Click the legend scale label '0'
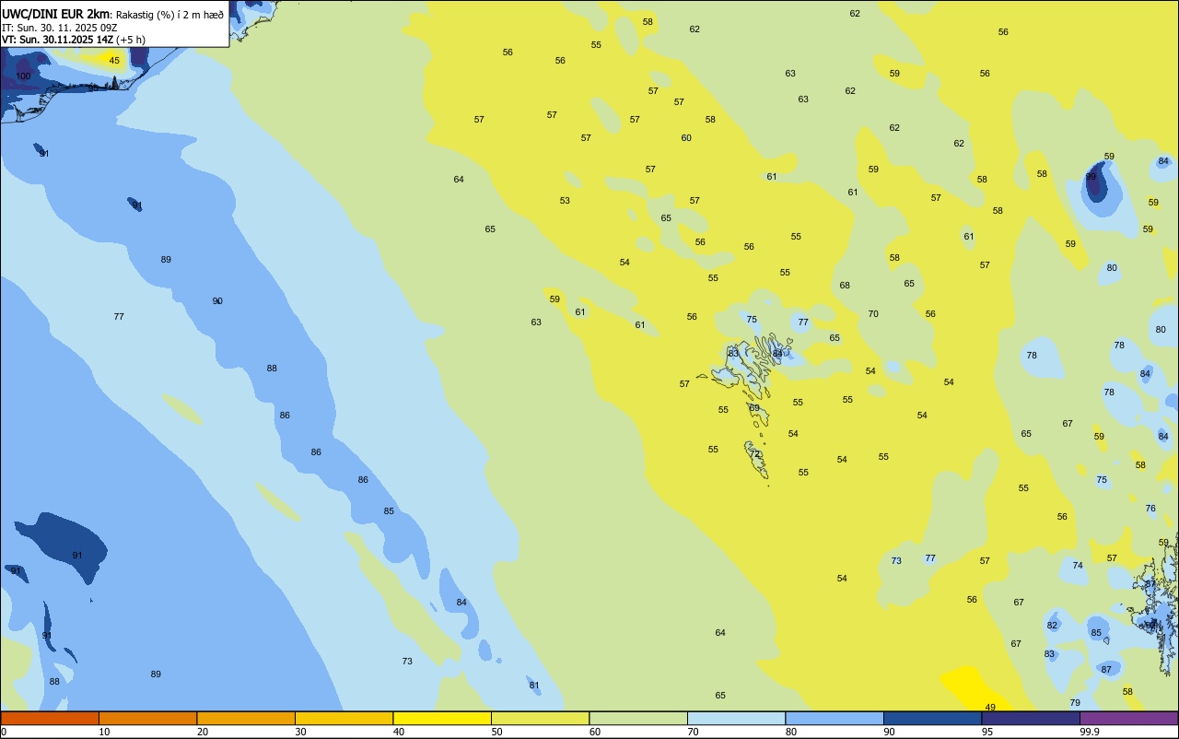The height and width of the screenshot is (739, 1179). point(4,732)
